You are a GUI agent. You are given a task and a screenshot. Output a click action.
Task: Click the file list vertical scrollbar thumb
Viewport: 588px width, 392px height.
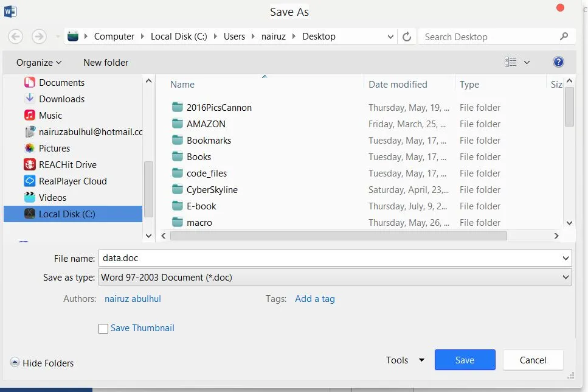569,107
